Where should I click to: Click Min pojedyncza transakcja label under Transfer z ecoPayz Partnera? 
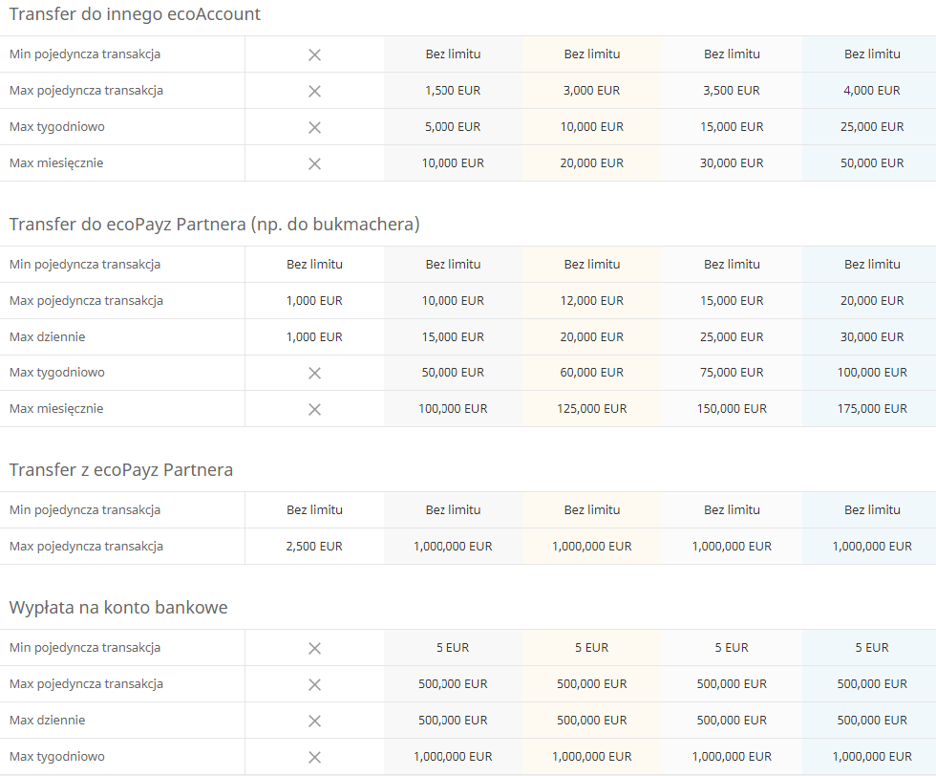(x=85, y=510)
